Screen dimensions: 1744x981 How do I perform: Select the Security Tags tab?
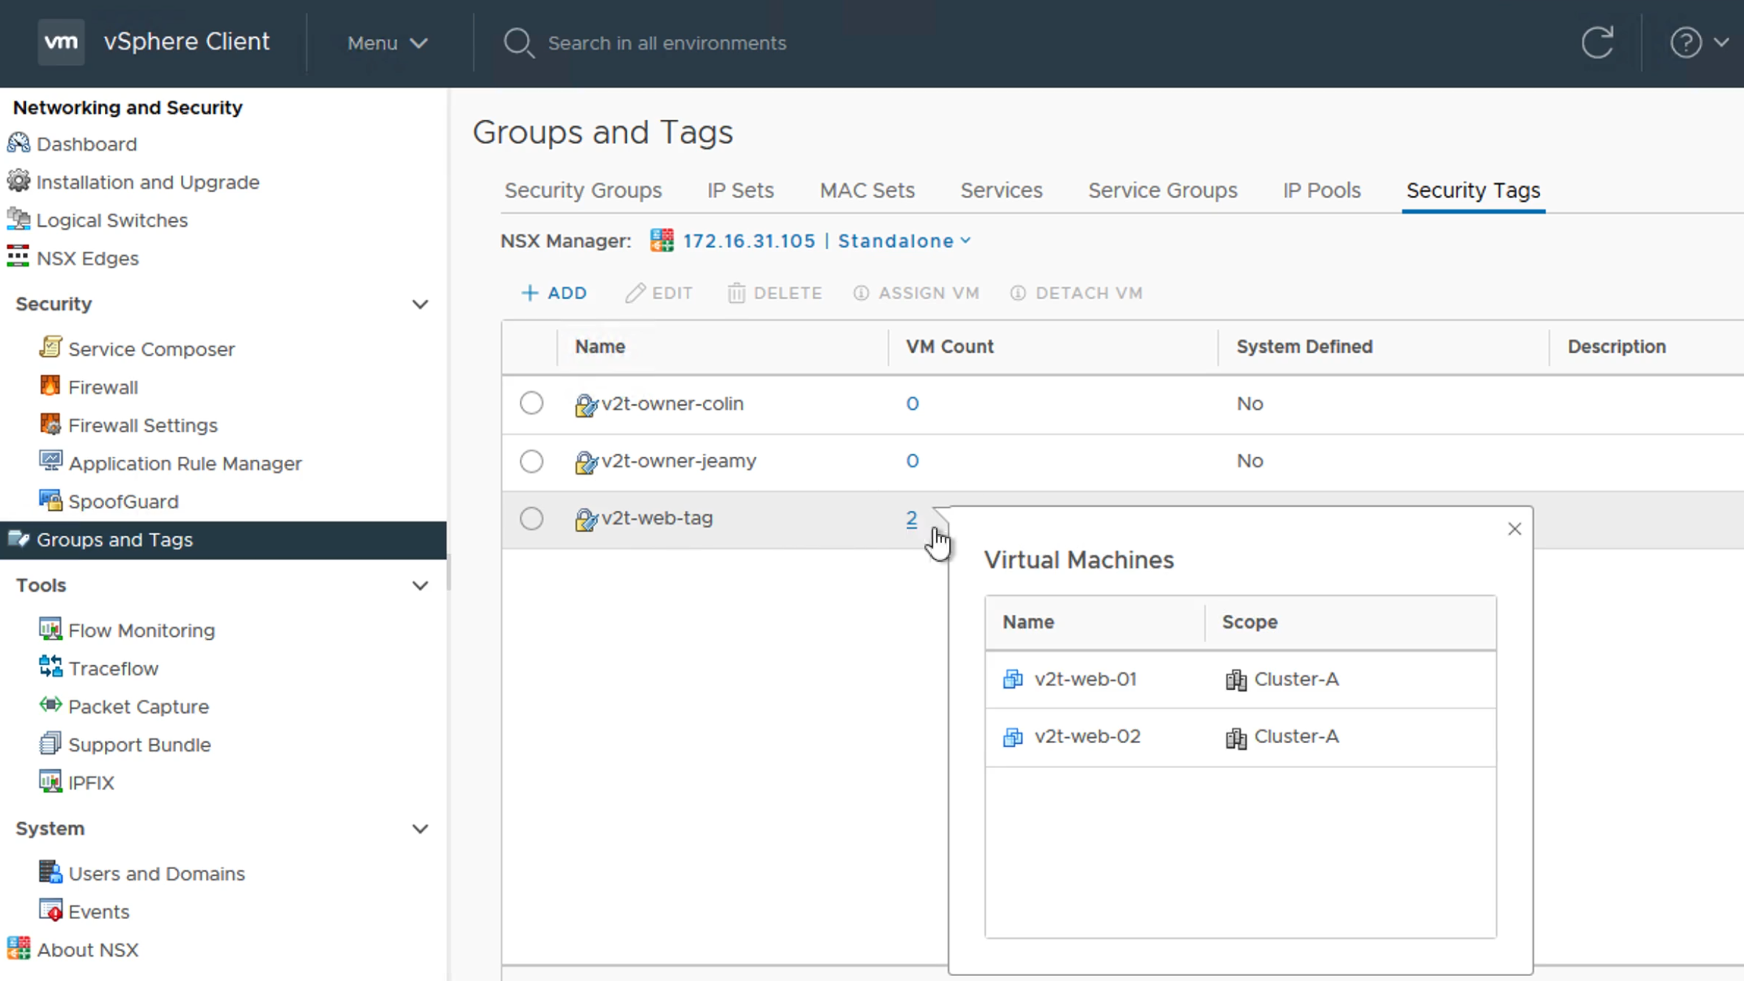(x=1473, y=190)
